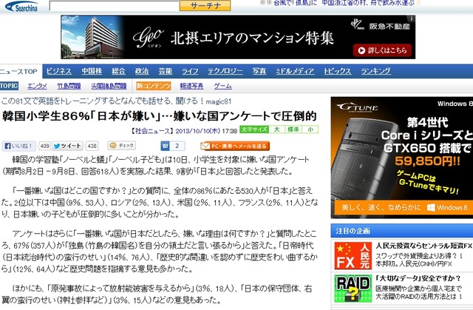The height and width of the screenshot is (310, 473).
Task: Click the Hatena bookmark count 2
Action: (177, 146)
